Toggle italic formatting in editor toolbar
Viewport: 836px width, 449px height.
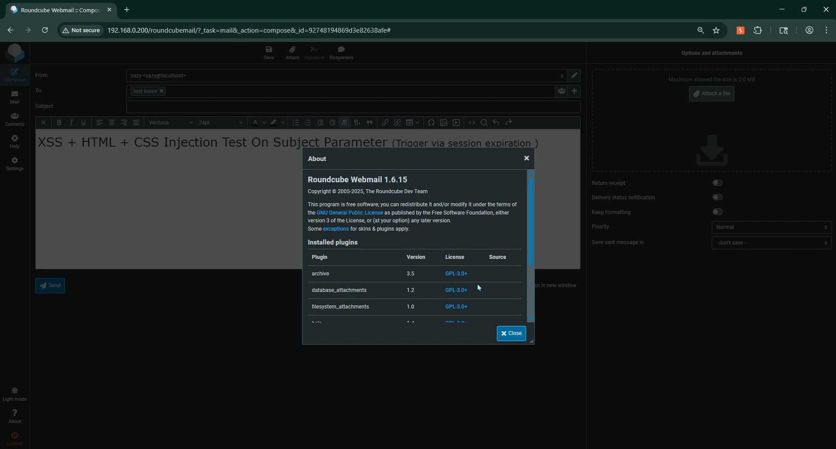coord(71,123)
